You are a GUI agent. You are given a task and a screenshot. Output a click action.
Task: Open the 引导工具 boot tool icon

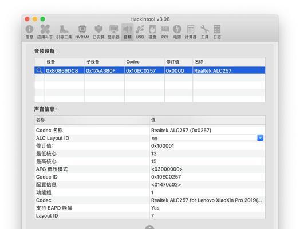coord(64,31)
